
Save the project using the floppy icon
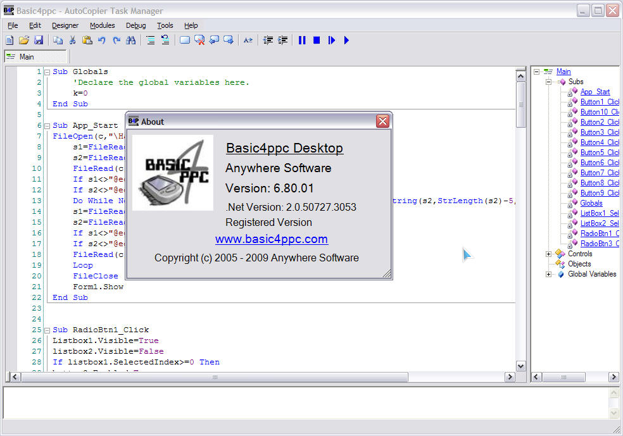(x=39, y=40)
